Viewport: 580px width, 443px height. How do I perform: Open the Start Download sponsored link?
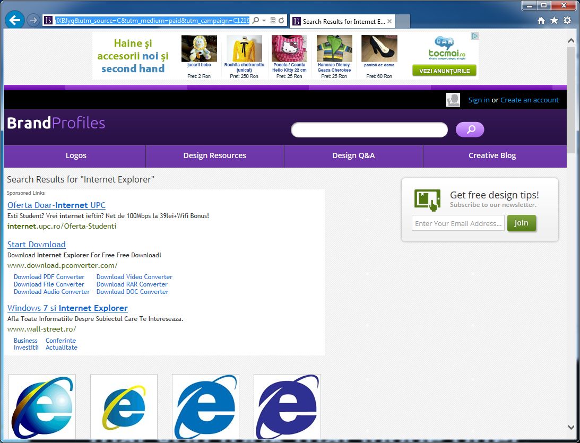tap(36, 245)
